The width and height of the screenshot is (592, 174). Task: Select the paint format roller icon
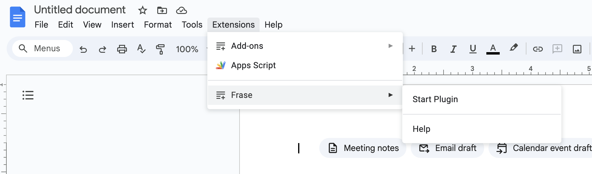pyautogui.click(x=160, y=49)
